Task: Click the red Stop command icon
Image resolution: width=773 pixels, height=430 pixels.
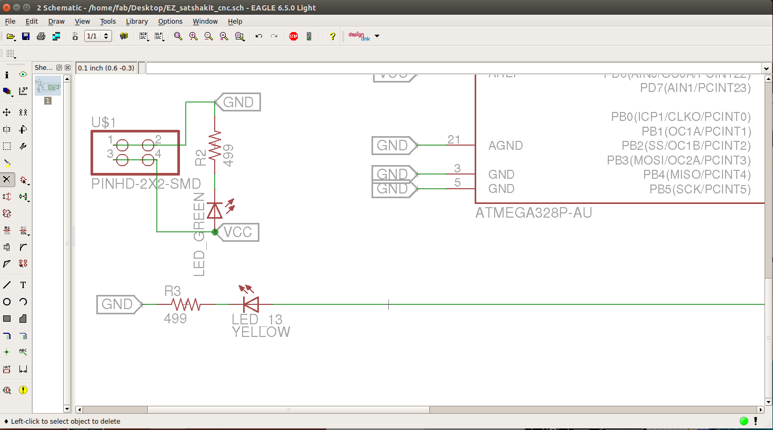Action: point(294,36)
